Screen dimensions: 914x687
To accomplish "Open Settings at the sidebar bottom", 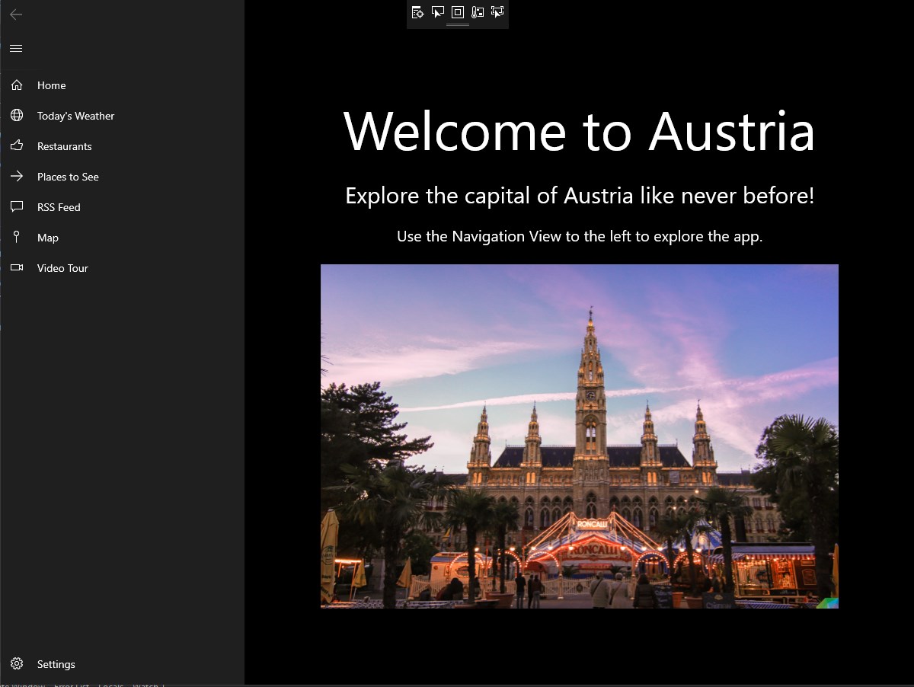I will pos(122,664).
